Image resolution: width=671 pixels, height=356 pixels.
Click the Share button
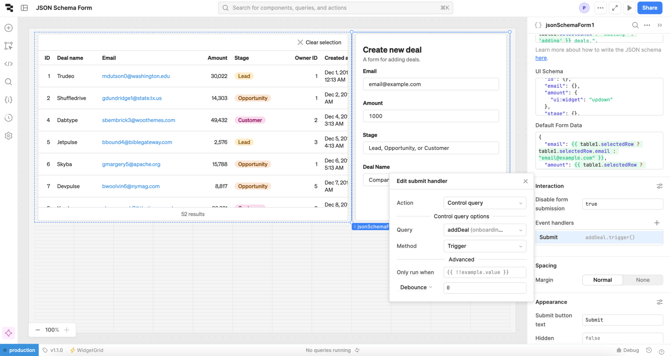[649, 8]
